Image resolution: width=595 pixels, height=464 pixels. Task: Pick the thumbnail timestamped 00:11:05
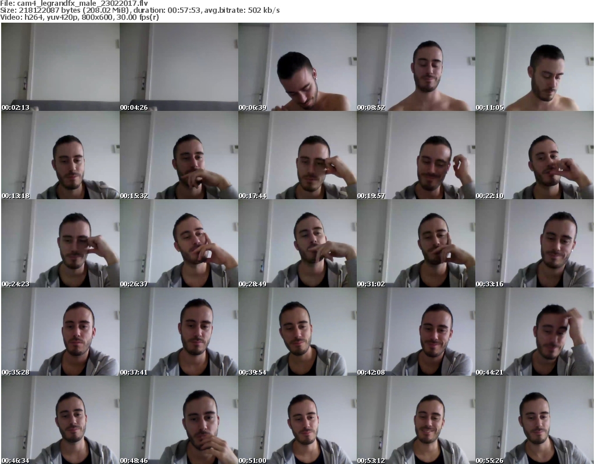pos(535,67)
